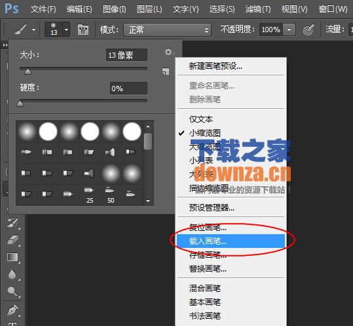353x326 pixels.
Task: Open the 窗口(W) menu
Action: tap(333, 9)
